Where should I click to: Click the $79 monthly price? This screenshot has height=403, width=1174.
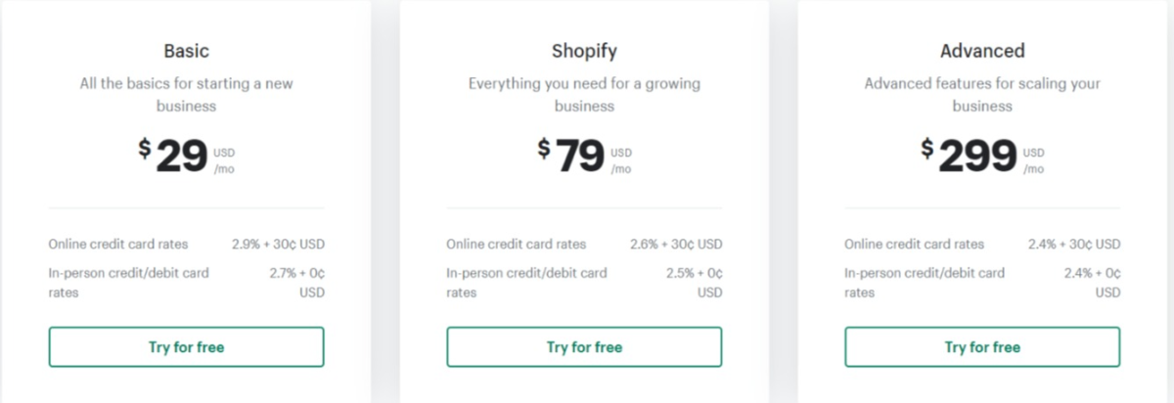tap(584, 156)
